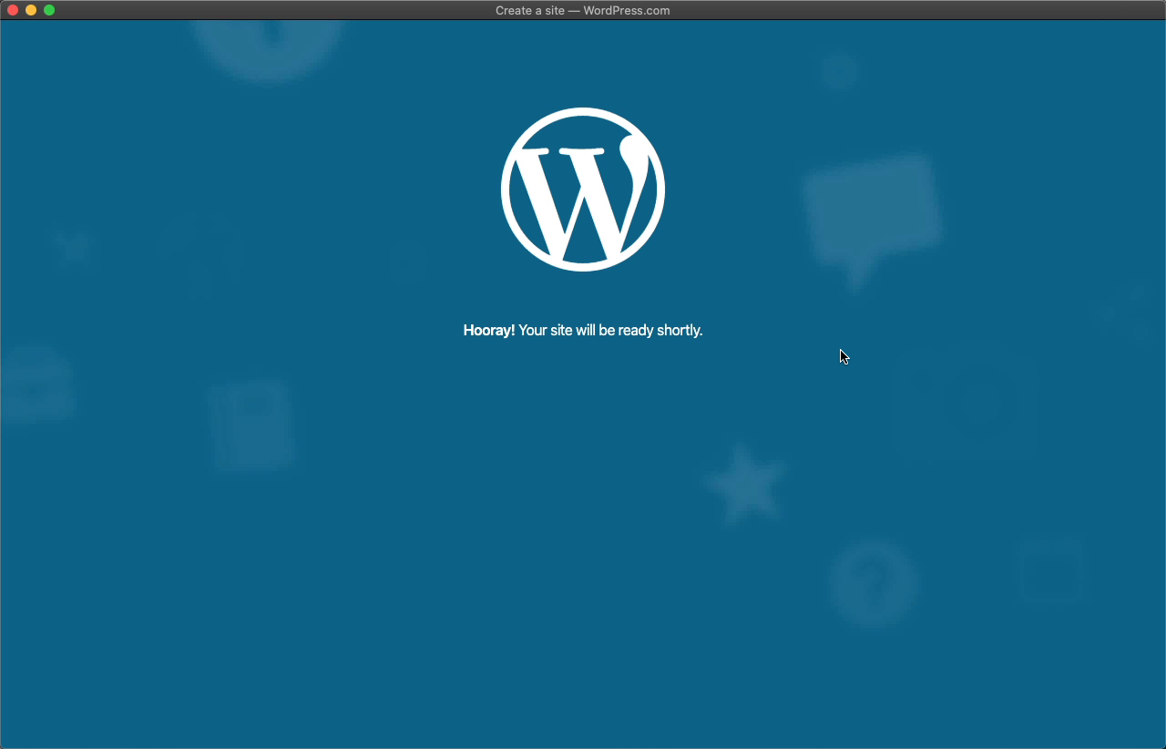Image resolution: width=1166 pixels, height=749 pixels.
Task: Click the large WordPress logo
Action: click(583, 190)
